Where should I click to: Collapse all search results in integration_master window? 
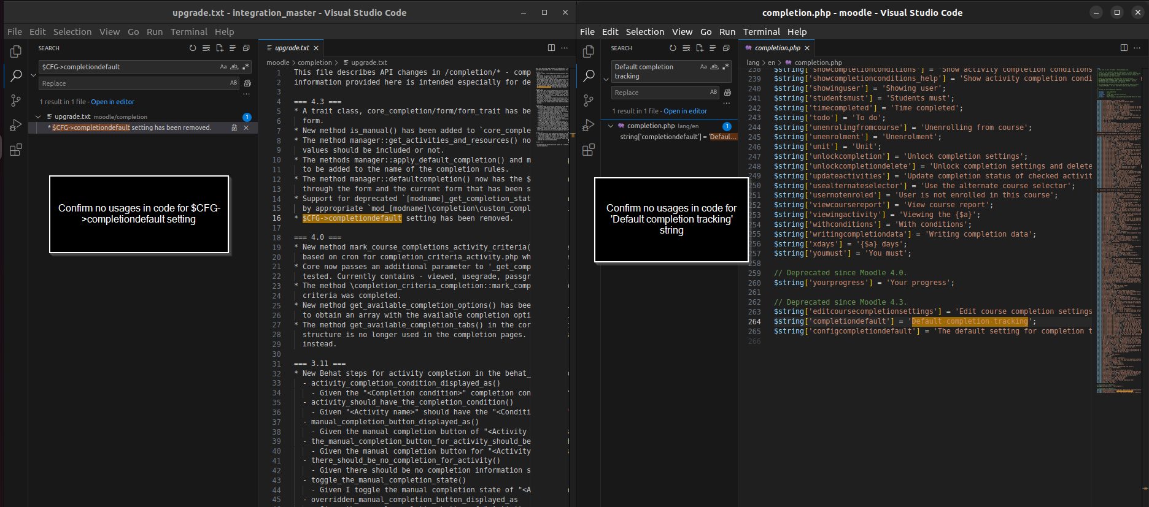click(x=246, y=48)
